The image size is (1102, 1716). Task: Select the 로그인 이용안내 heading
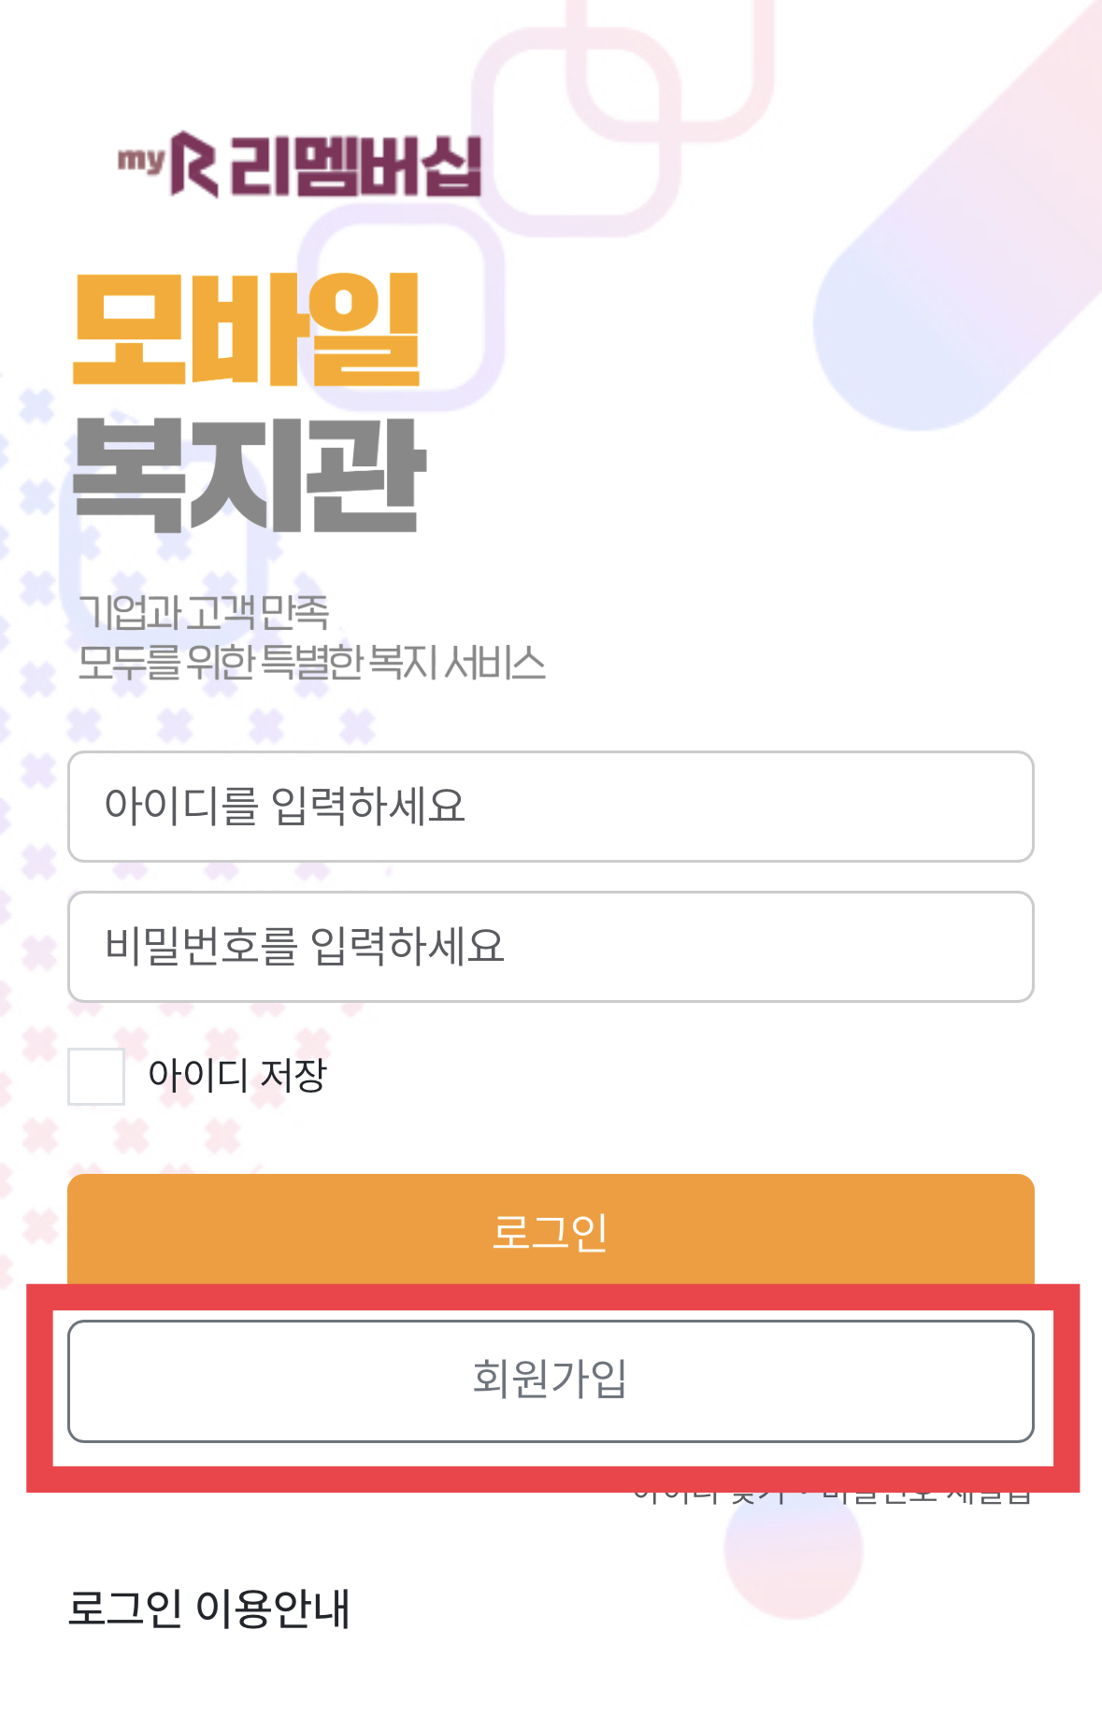[x=209, y=1608]
